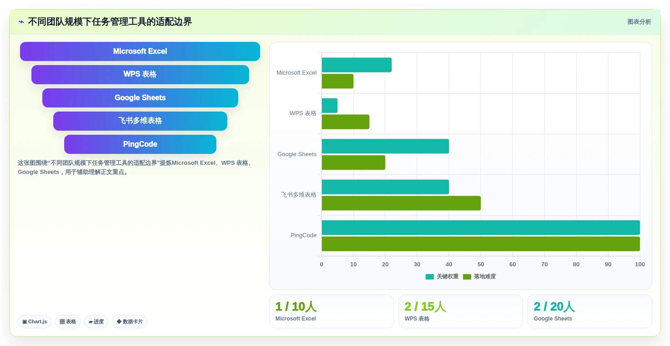Click the 数据卡片 tag chip
The image size is (670, 346).
tap(130, 321)
